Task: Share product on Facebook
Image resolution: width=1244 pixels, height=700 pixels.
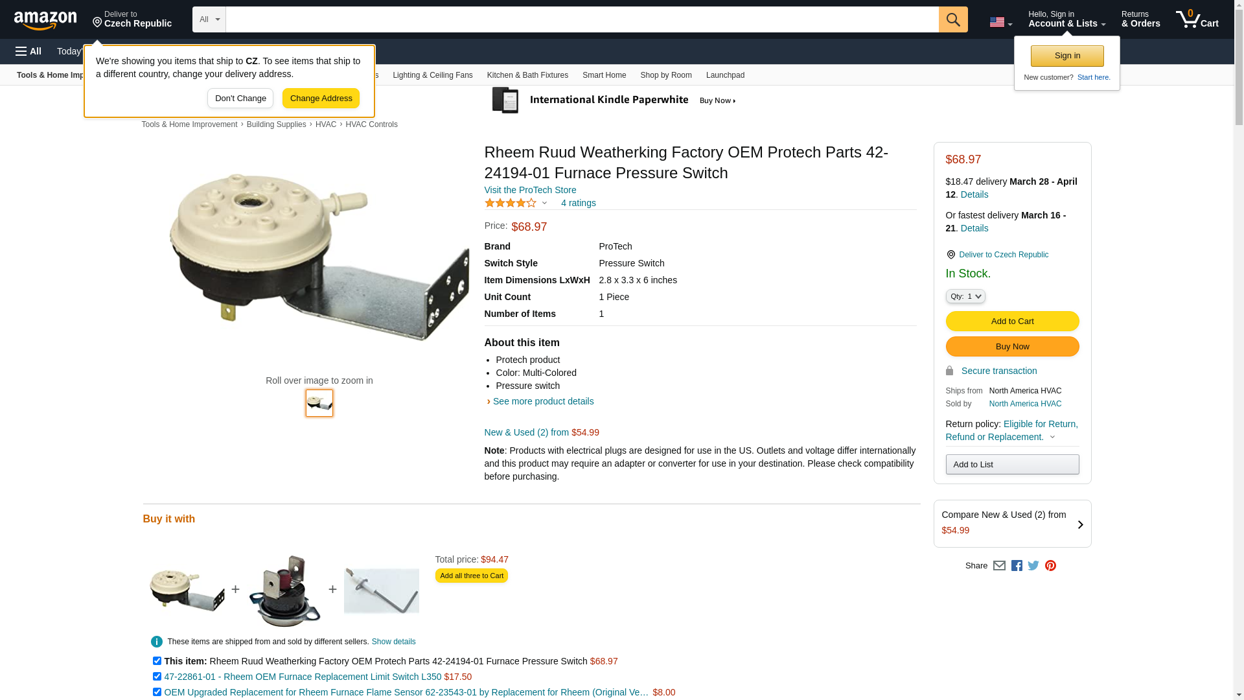Action: 1017,566
